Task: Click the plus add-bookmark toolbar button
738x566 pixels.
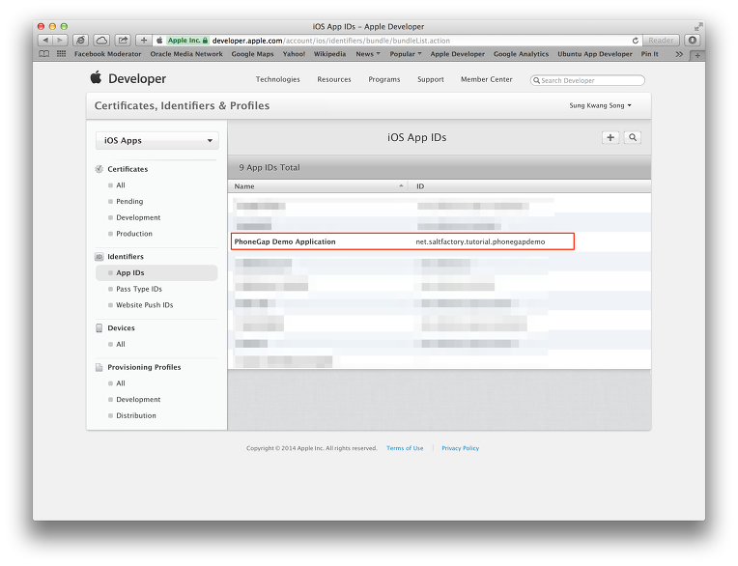Action: pos(144,41)
